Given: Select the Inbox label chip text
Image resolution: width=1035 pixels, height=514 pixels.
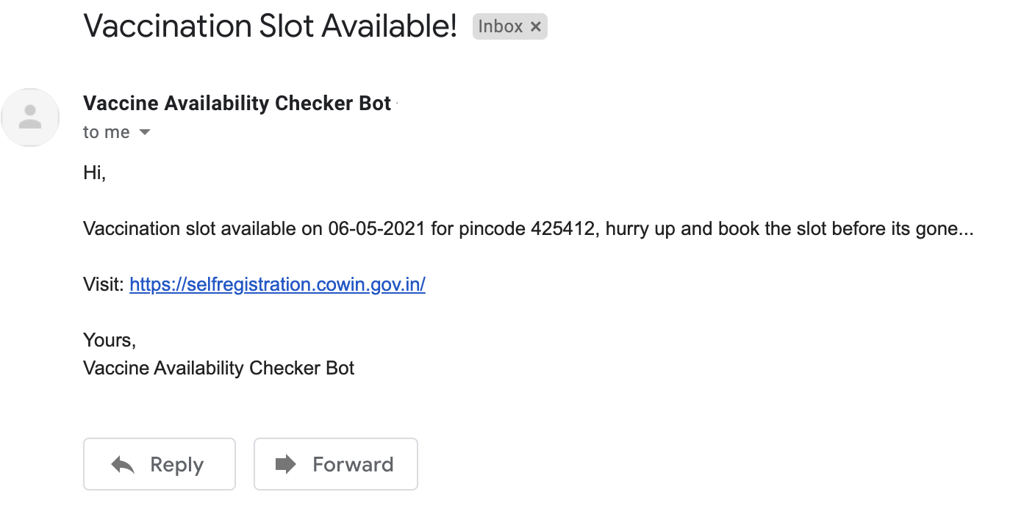Looking at the screenshot, I should [x=501, y=26].
